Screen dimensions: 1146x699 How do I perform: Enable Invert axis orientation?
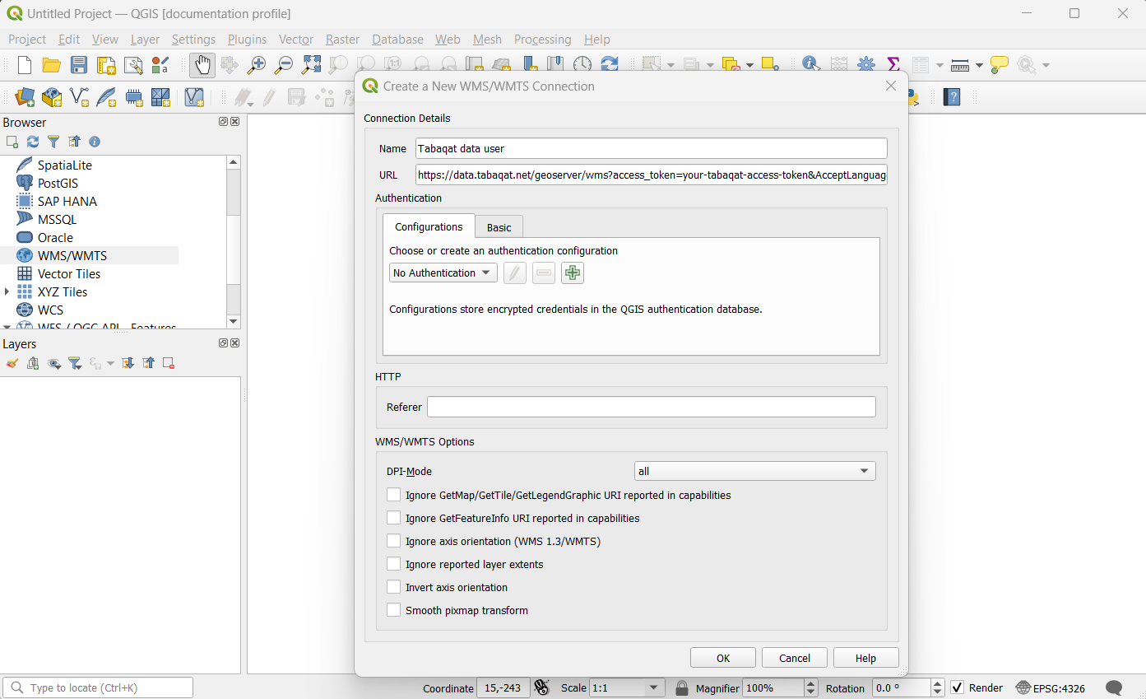[394, 587]
